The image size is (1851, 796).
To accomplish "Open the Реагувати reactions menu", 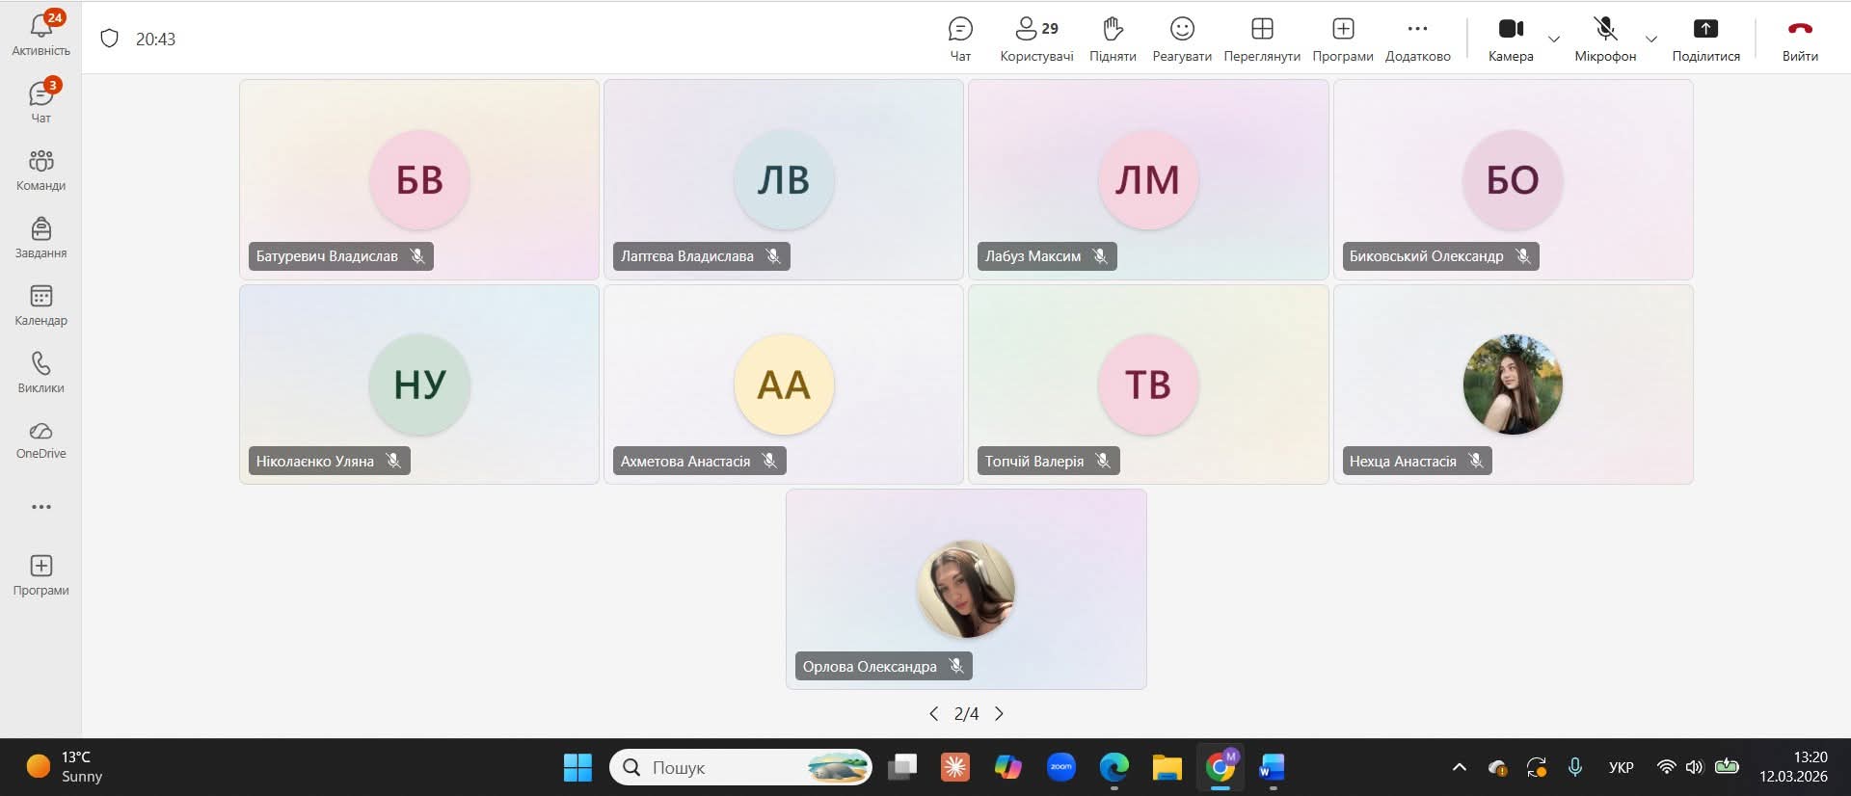I will coord(1182,39).
